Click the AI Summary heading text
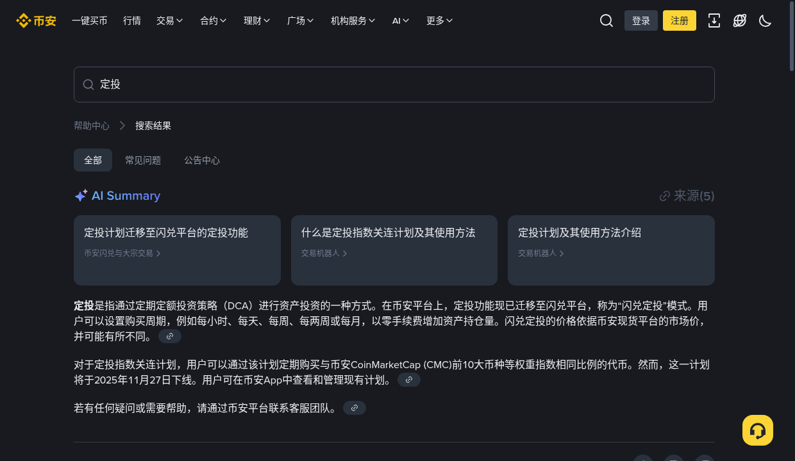The image size is (795, 461). pos(126,196)
